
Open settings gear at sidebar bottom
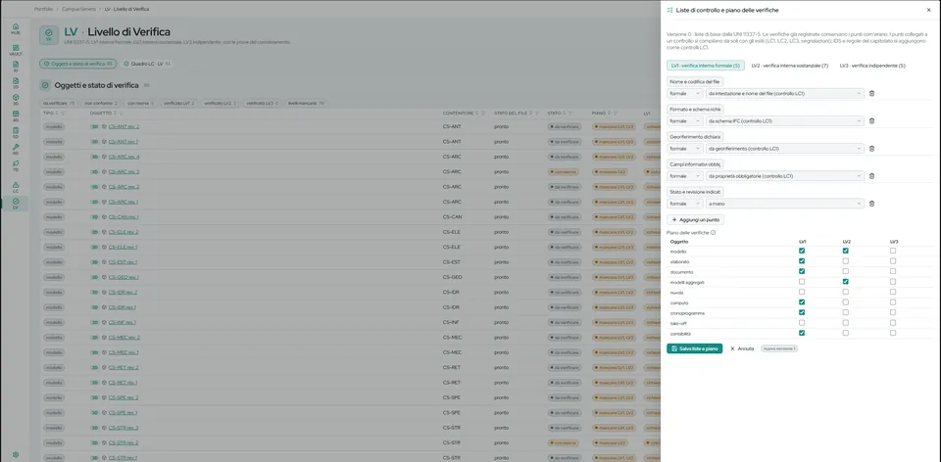pos(16,455)
